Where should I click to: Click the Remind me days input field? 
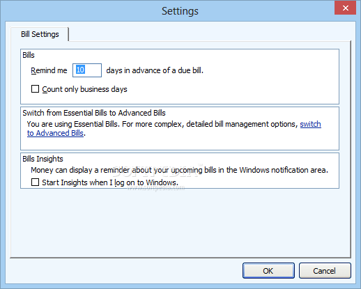(87, 70)
